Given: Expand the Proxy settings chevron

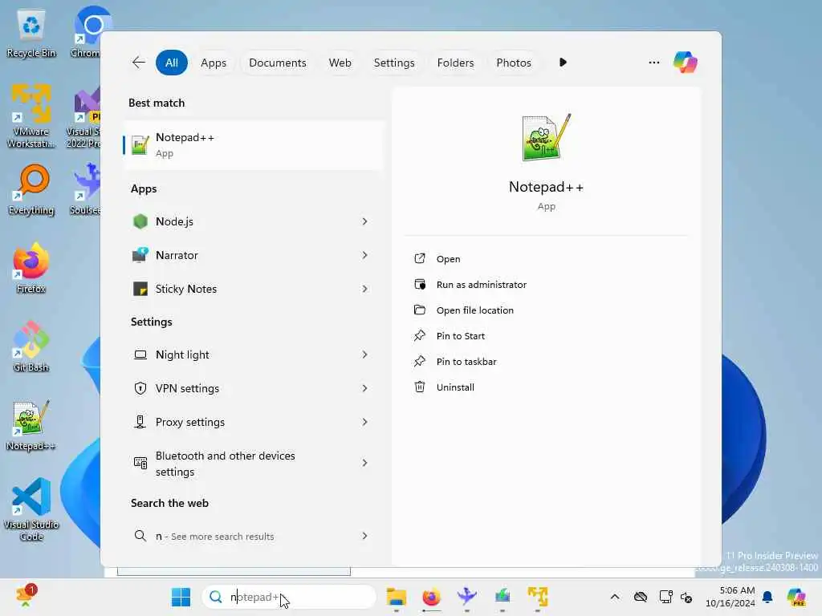Looking at the screenshot, I should pos(364,422).
